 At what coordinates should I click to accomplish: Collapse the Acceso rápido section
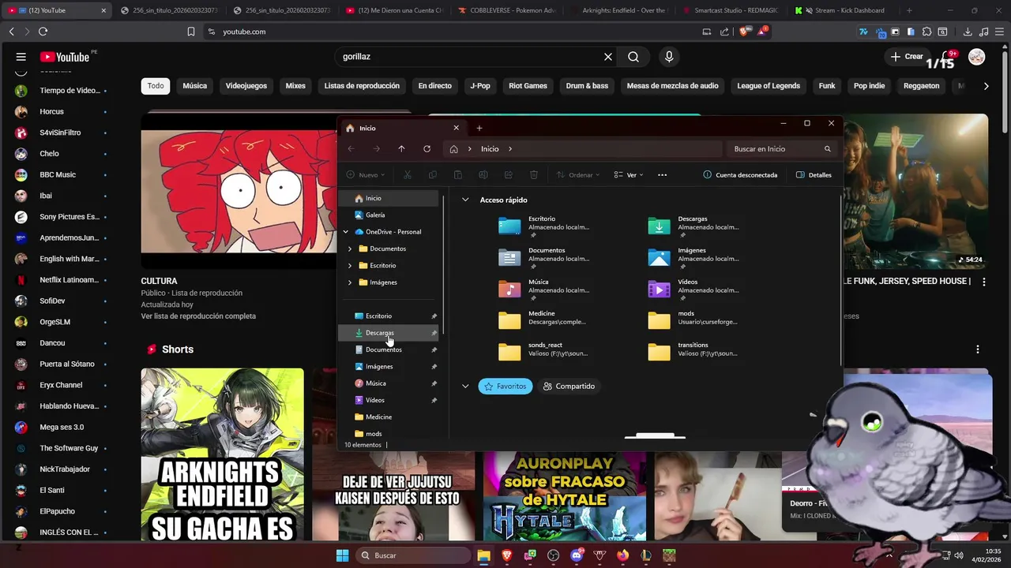click(465, 200)
